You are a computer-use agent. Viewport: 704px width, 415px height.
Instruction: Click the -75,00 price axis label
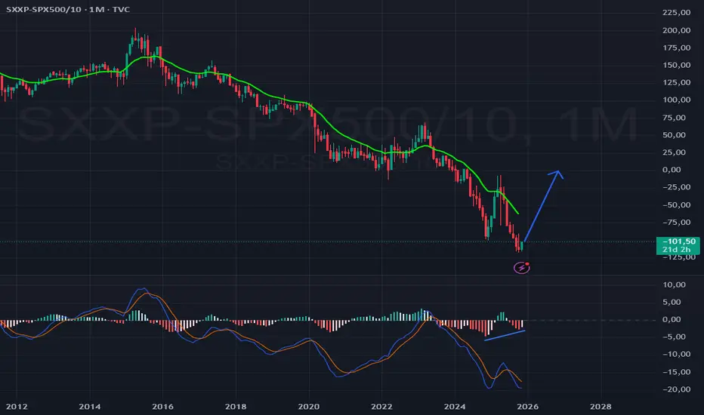coord(676,223)
